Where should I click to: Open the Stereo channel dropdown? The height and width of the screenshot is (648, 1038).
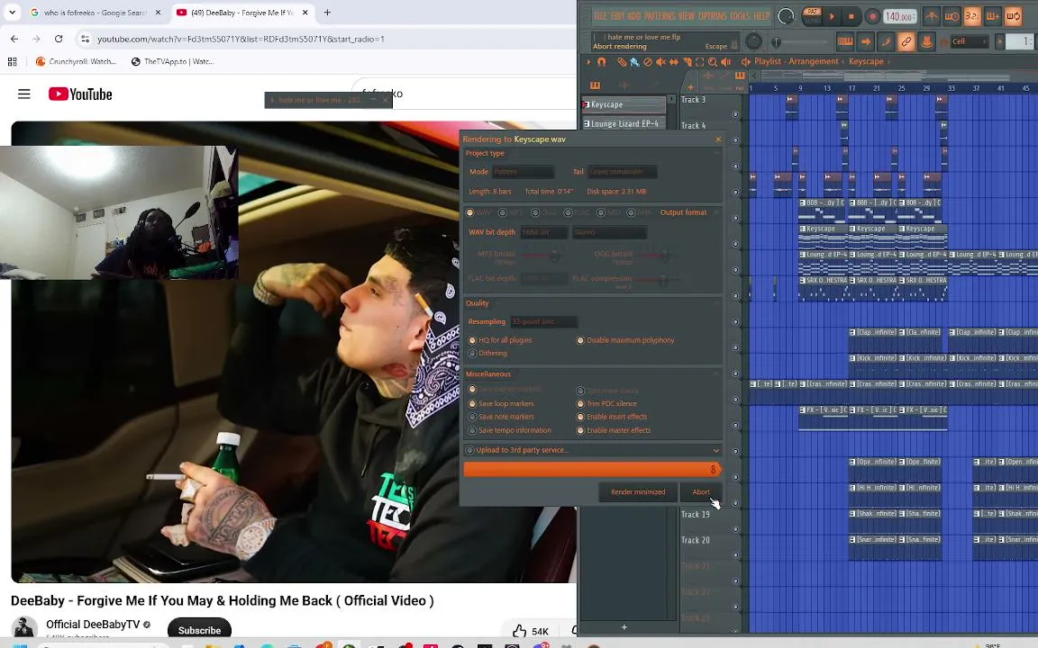[x=609, y=233]
